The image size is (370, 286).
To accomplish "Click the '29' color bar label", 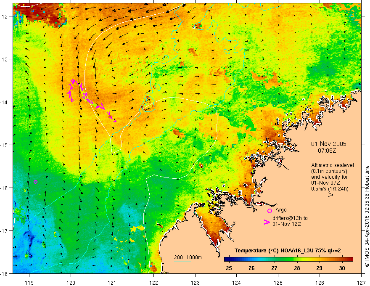I will tap(319, 268).
